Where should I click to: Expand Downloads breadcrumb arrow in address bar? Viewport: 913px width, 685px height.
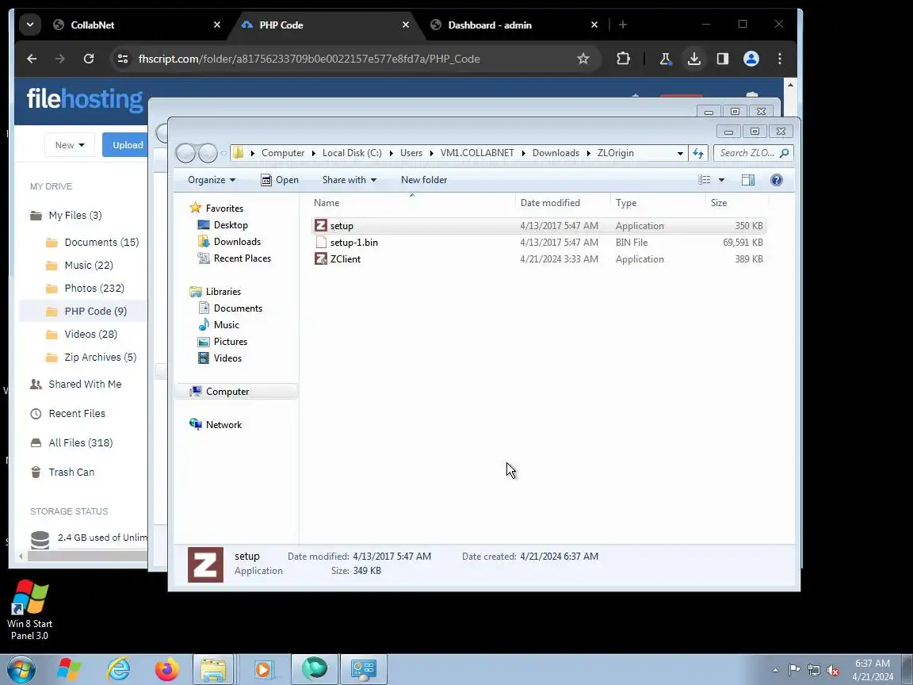588,153
